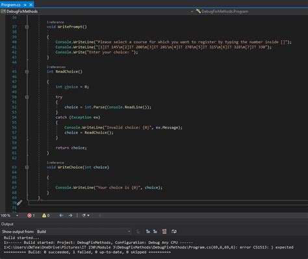Image resolution: width=308 pixels, height=259 pixels.
Task: Click the 'Build started...' line in Output
Action: (x=21, y=238)
